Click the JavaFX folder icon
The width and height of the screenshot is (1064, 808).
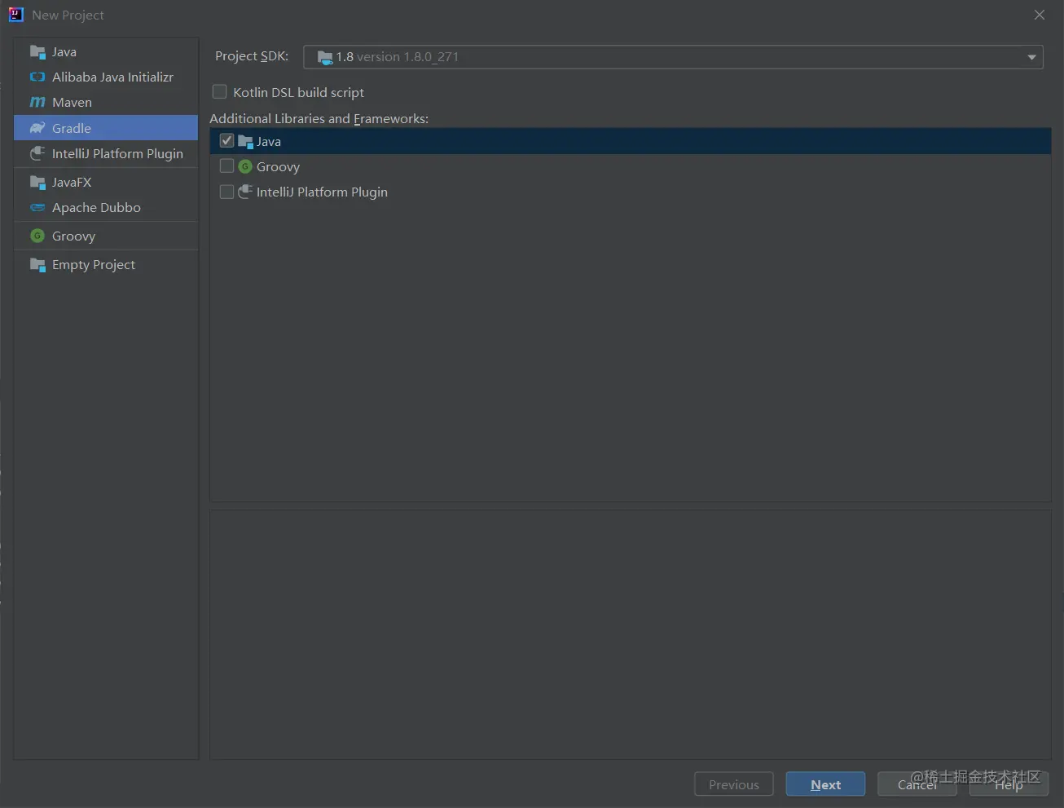coord(37,183)
